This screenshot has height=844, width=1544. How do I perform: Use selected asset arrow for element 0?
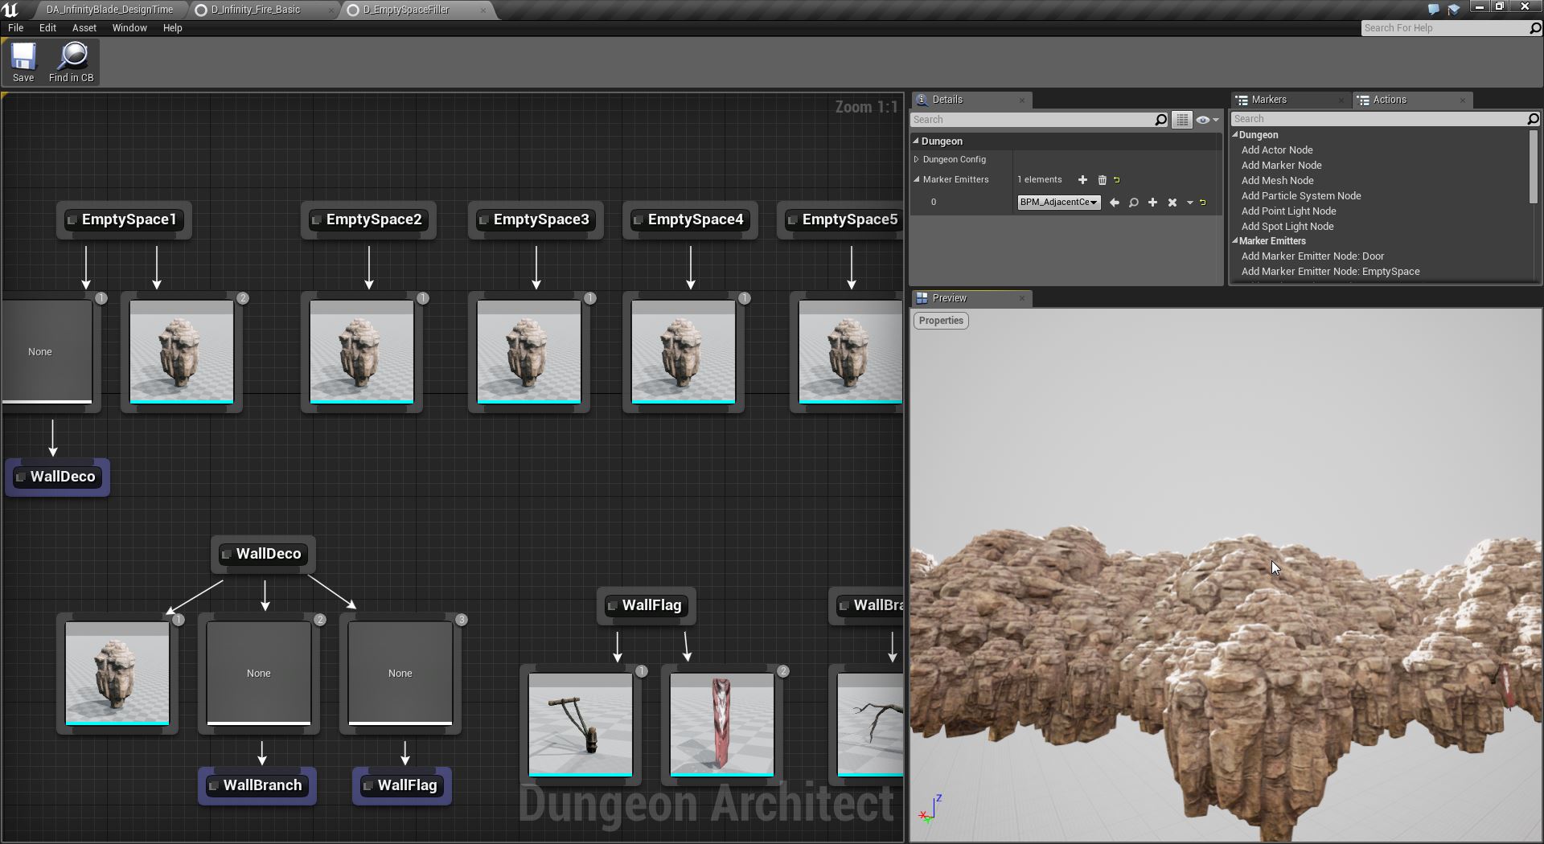click(x=1114, y=203)
